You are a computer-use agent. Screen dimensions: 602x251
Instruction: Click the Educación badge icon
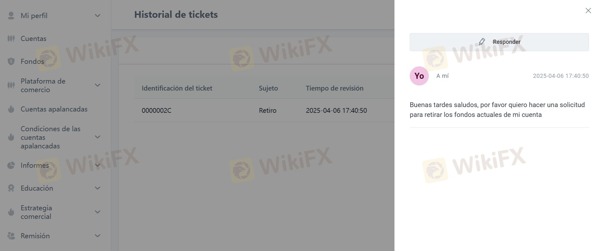11,188
